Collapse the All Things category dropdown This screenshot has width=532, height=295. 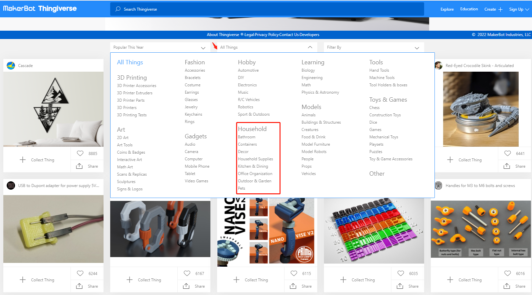(310, 47)
